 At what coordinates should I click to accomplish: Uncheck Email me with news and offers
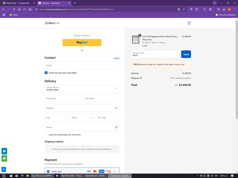46,73
